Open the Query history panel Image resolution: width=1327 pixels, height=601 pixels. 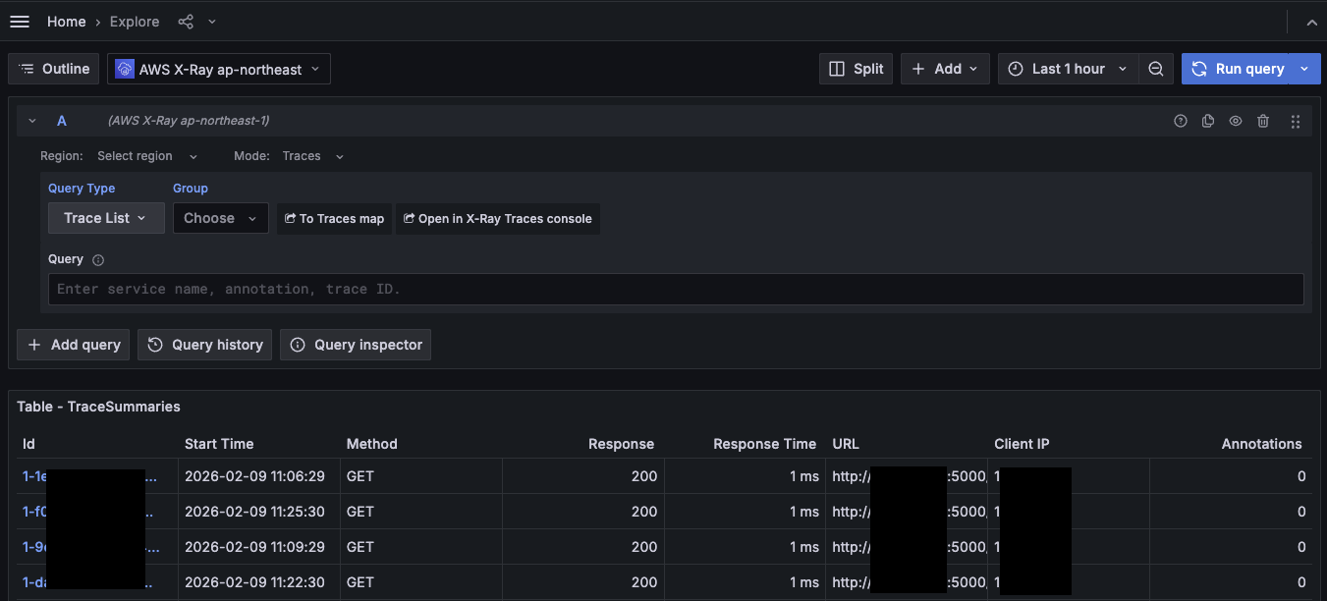pyautogui.click(x=205, y=345)
